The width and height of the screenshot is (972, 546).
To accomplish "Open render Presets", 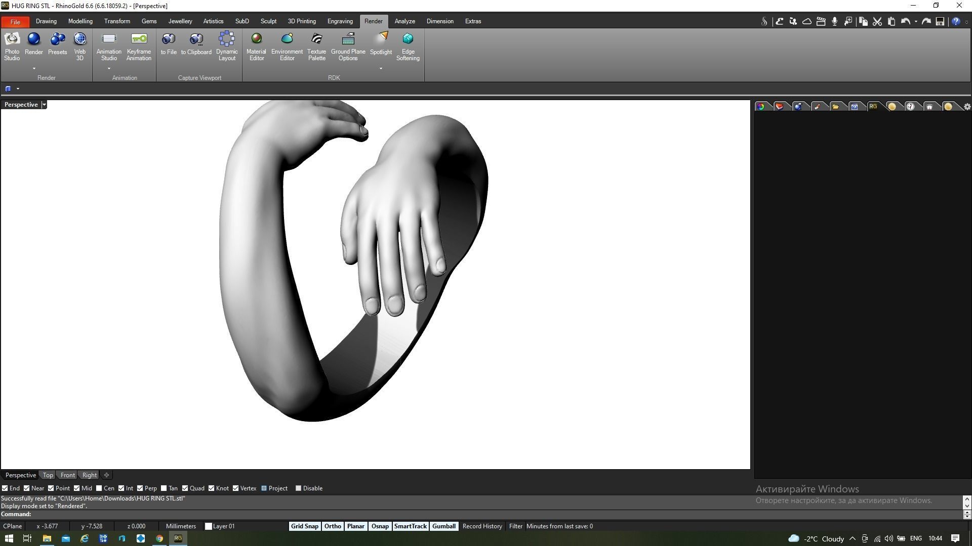I will click(x=57, y=44).
